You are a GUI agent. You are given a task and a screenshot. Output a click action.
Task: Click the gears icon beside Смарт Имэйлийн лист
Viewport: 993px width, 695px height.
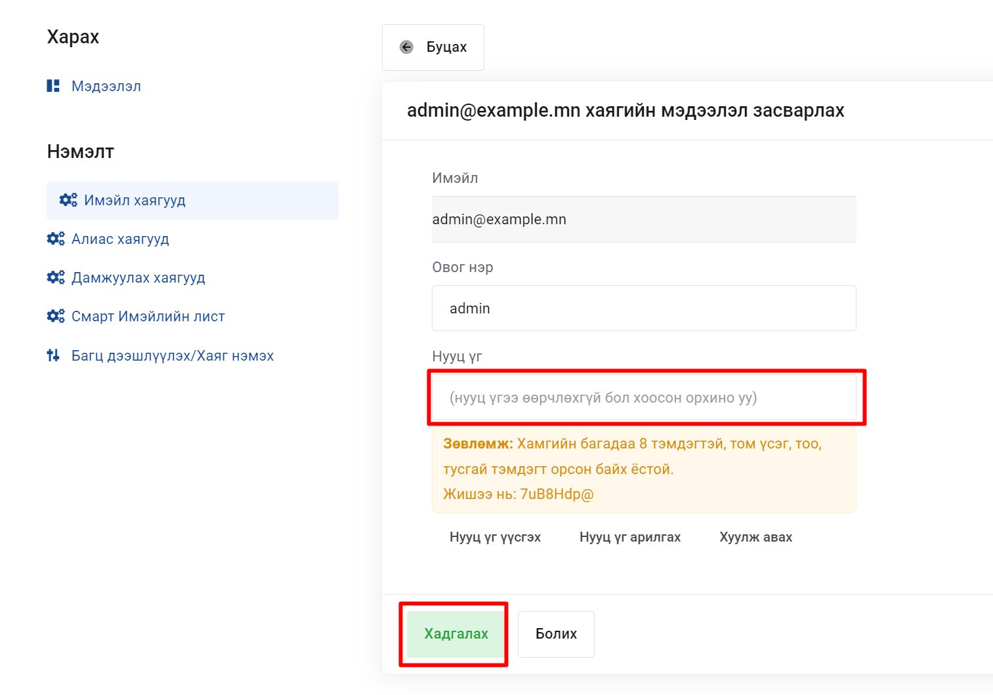(56, 316)
